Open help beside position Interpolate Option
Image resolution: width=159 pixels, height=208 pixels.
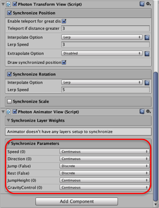(147, 38)
